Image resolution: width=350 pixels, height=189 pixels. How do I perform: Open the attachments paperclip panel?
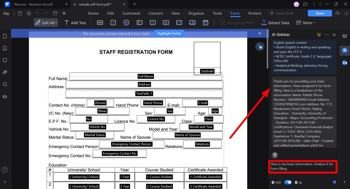5,72
